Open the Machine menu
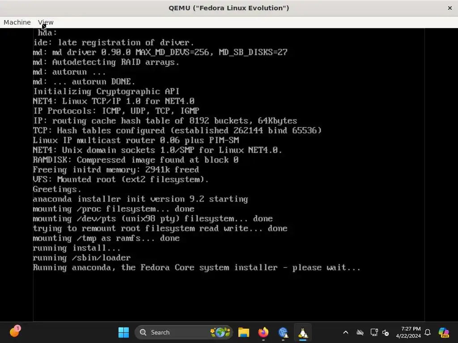This screenshot has height=343, width=458. [x=17, y=22]
